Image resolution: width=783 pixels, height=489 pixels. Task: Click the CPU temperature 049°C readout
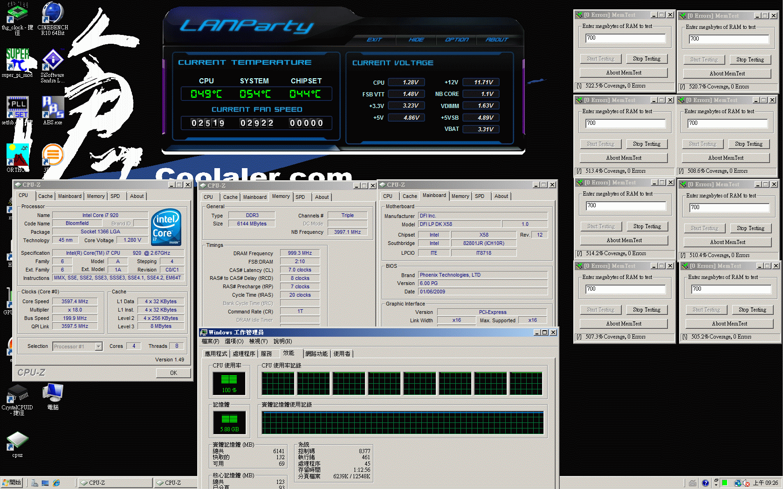pyautogui.click(x=206, y=94)
